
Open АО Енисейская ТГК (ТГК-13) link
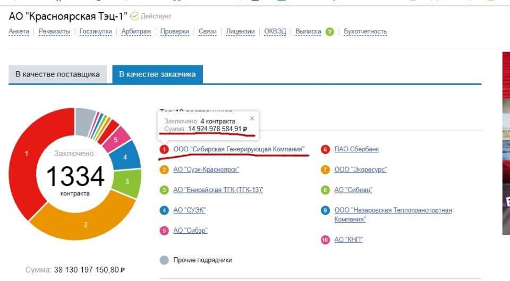click(218, 190)
